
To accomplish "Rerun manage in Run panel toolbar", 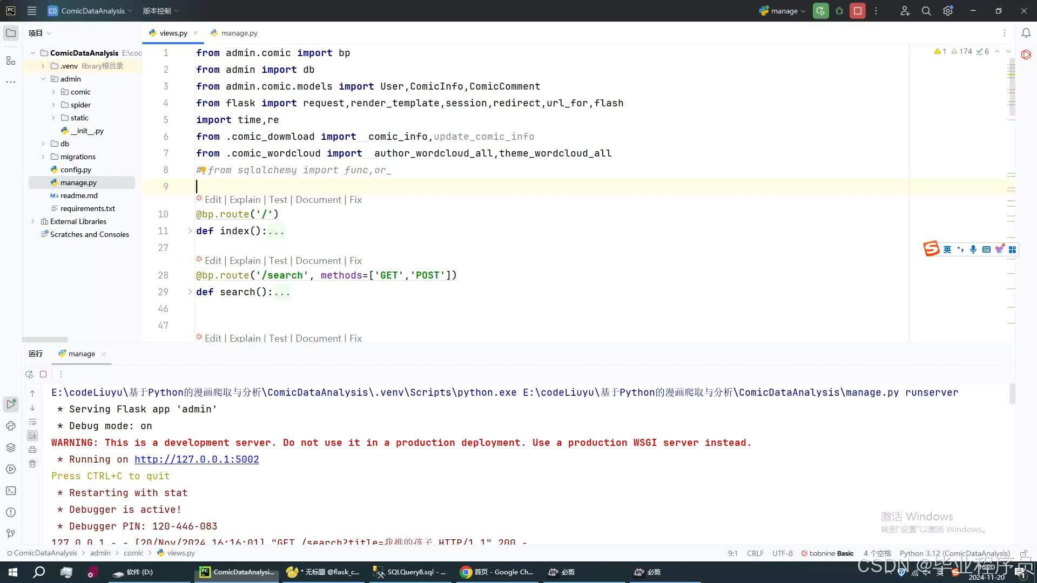I will click(29, 374).
